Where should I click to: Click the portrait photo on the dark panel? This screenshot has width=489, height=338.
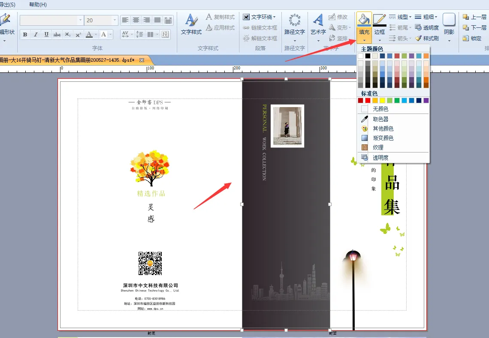pos(288,126)
